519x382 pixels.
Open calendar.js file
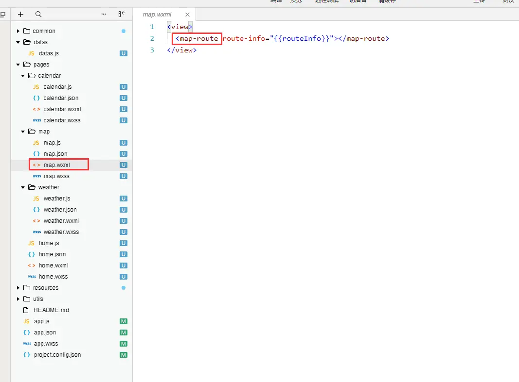(57, 87)
